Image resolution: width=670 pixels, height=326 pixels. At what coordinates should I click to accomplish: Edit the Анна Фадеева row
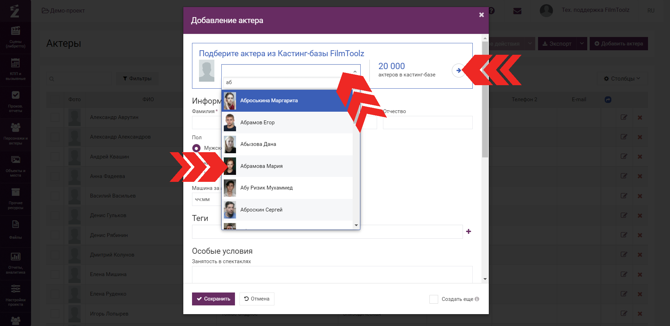[624, 176]
